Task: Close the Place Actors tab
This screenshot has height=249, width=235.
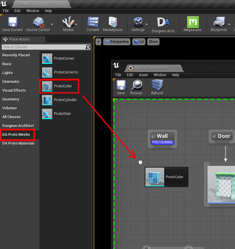Action: 41,39
